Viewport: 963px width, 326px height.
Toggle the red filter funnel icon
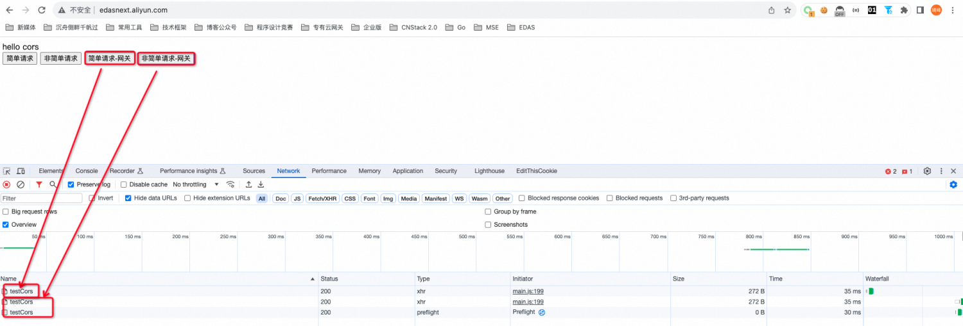(39, 184)
